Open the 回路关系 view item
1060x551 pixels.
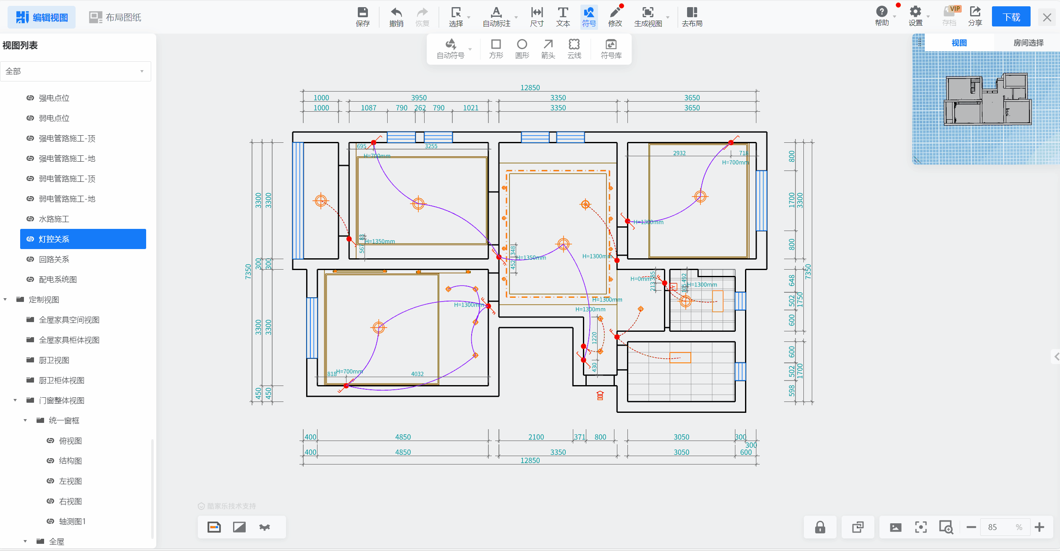click(x=54, y=259)
